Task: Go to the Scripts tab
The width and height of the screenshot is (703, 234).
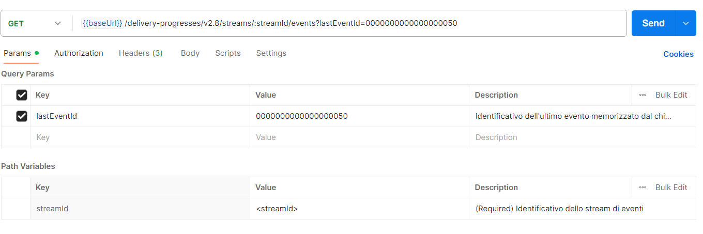Action: [228, 53]
